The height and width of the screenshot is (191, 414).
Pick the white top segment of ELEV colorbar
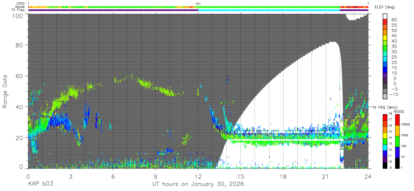click(x=385, y=17)
